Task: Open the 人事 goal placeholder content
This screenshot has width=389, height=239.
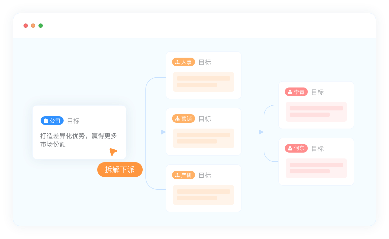Action: pos(204,82)
